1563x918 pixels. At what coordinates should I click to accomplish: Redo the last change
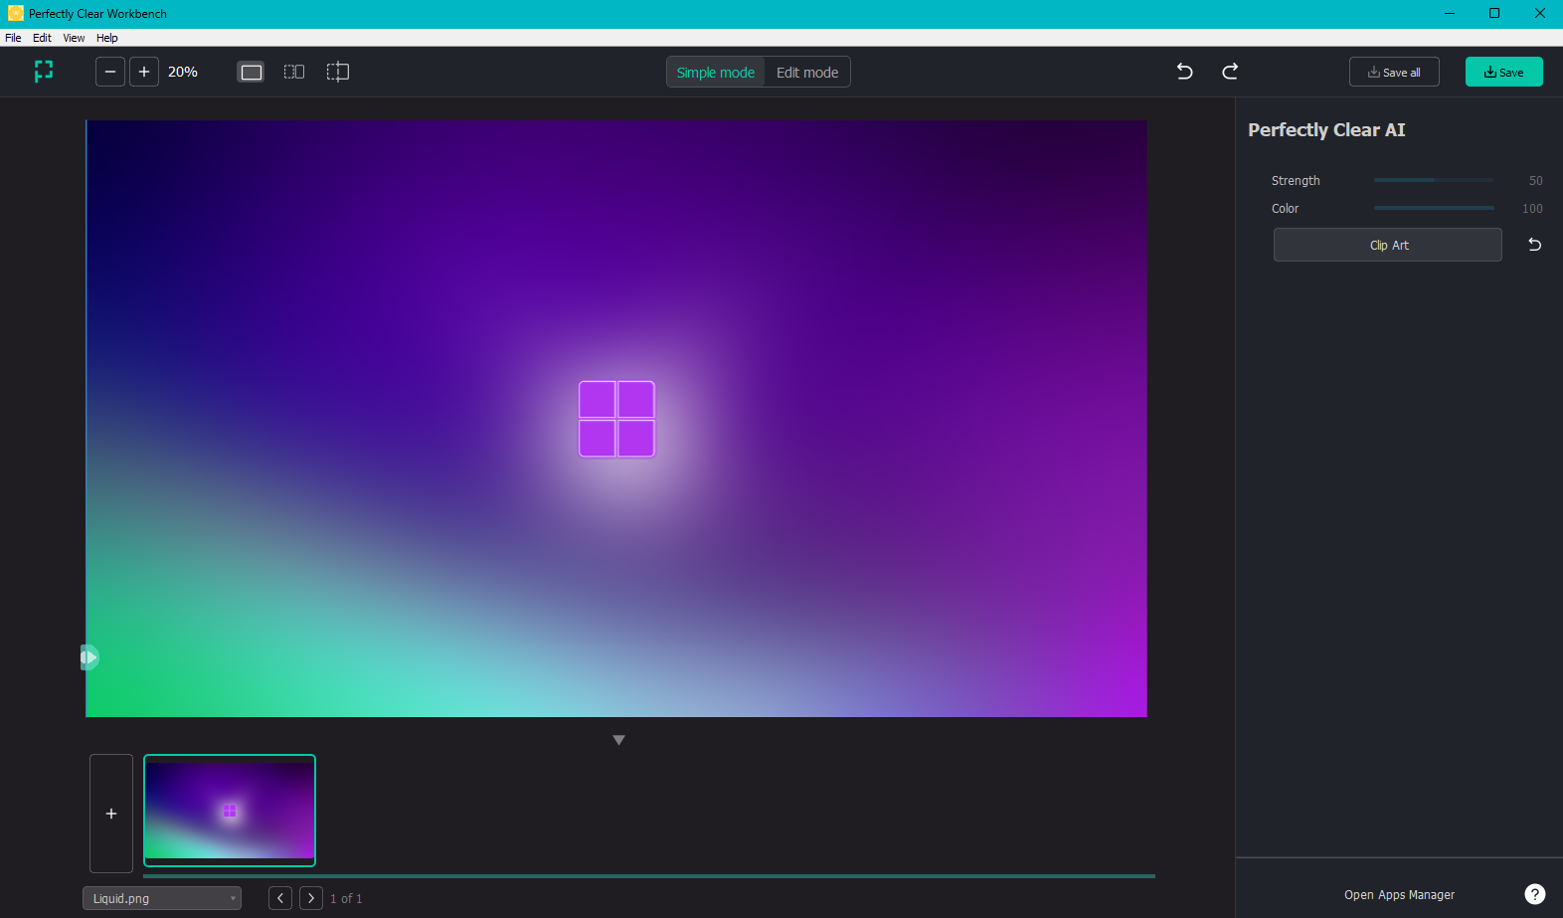click(1230, 72)
